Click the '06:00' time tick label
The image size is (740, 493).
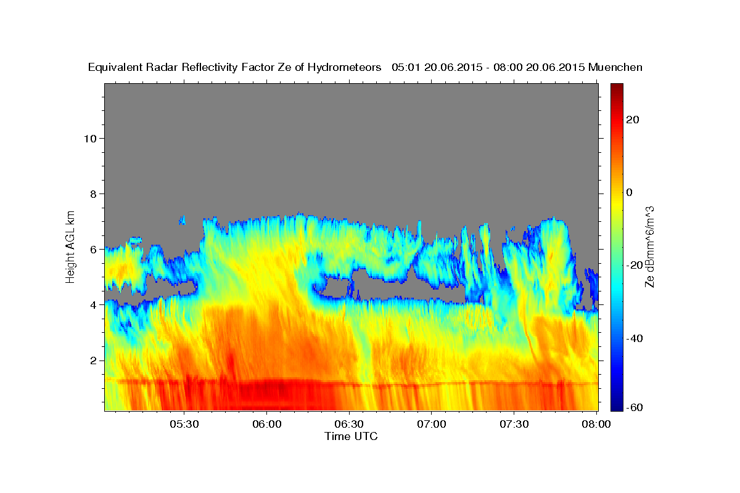[x=266, y=424]
